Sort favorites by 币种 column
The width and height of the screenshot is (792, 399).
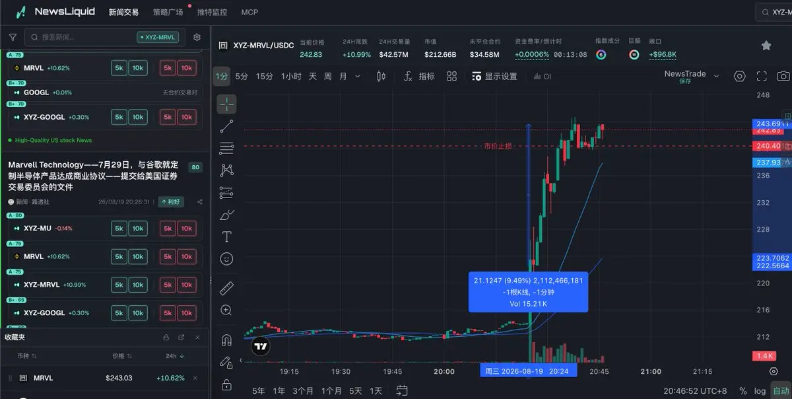coord(28,356)
